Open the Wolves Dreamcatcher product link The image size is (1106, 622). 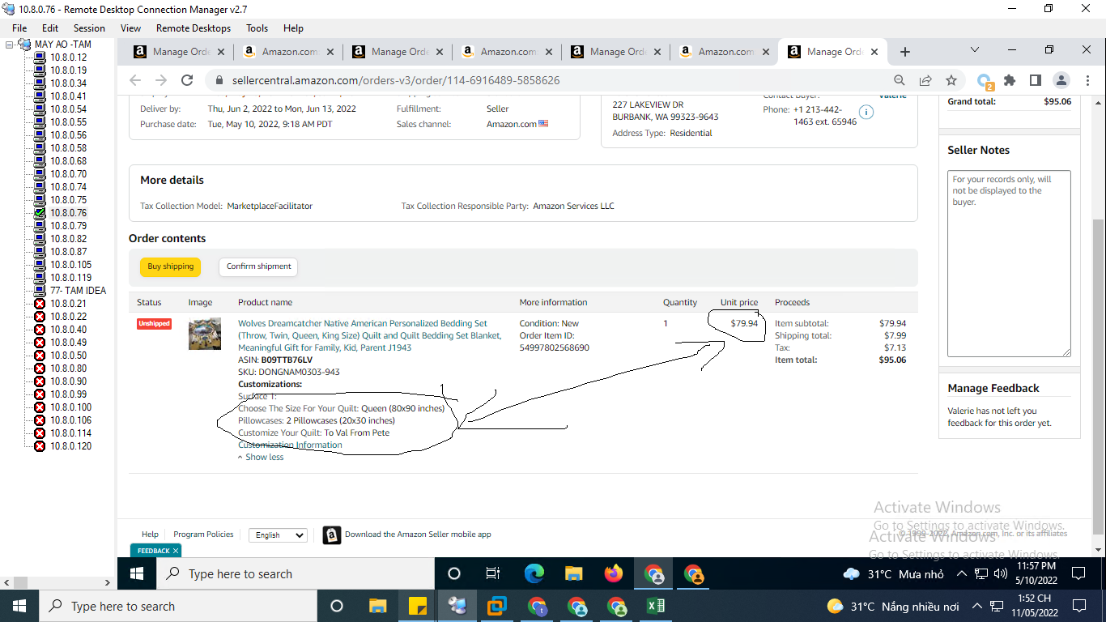tap(369, 335)
